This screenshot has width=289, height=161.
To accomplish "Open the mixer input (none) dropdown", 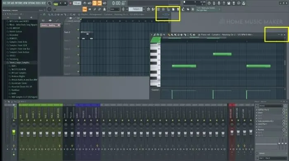I will (x=270, y=106).
